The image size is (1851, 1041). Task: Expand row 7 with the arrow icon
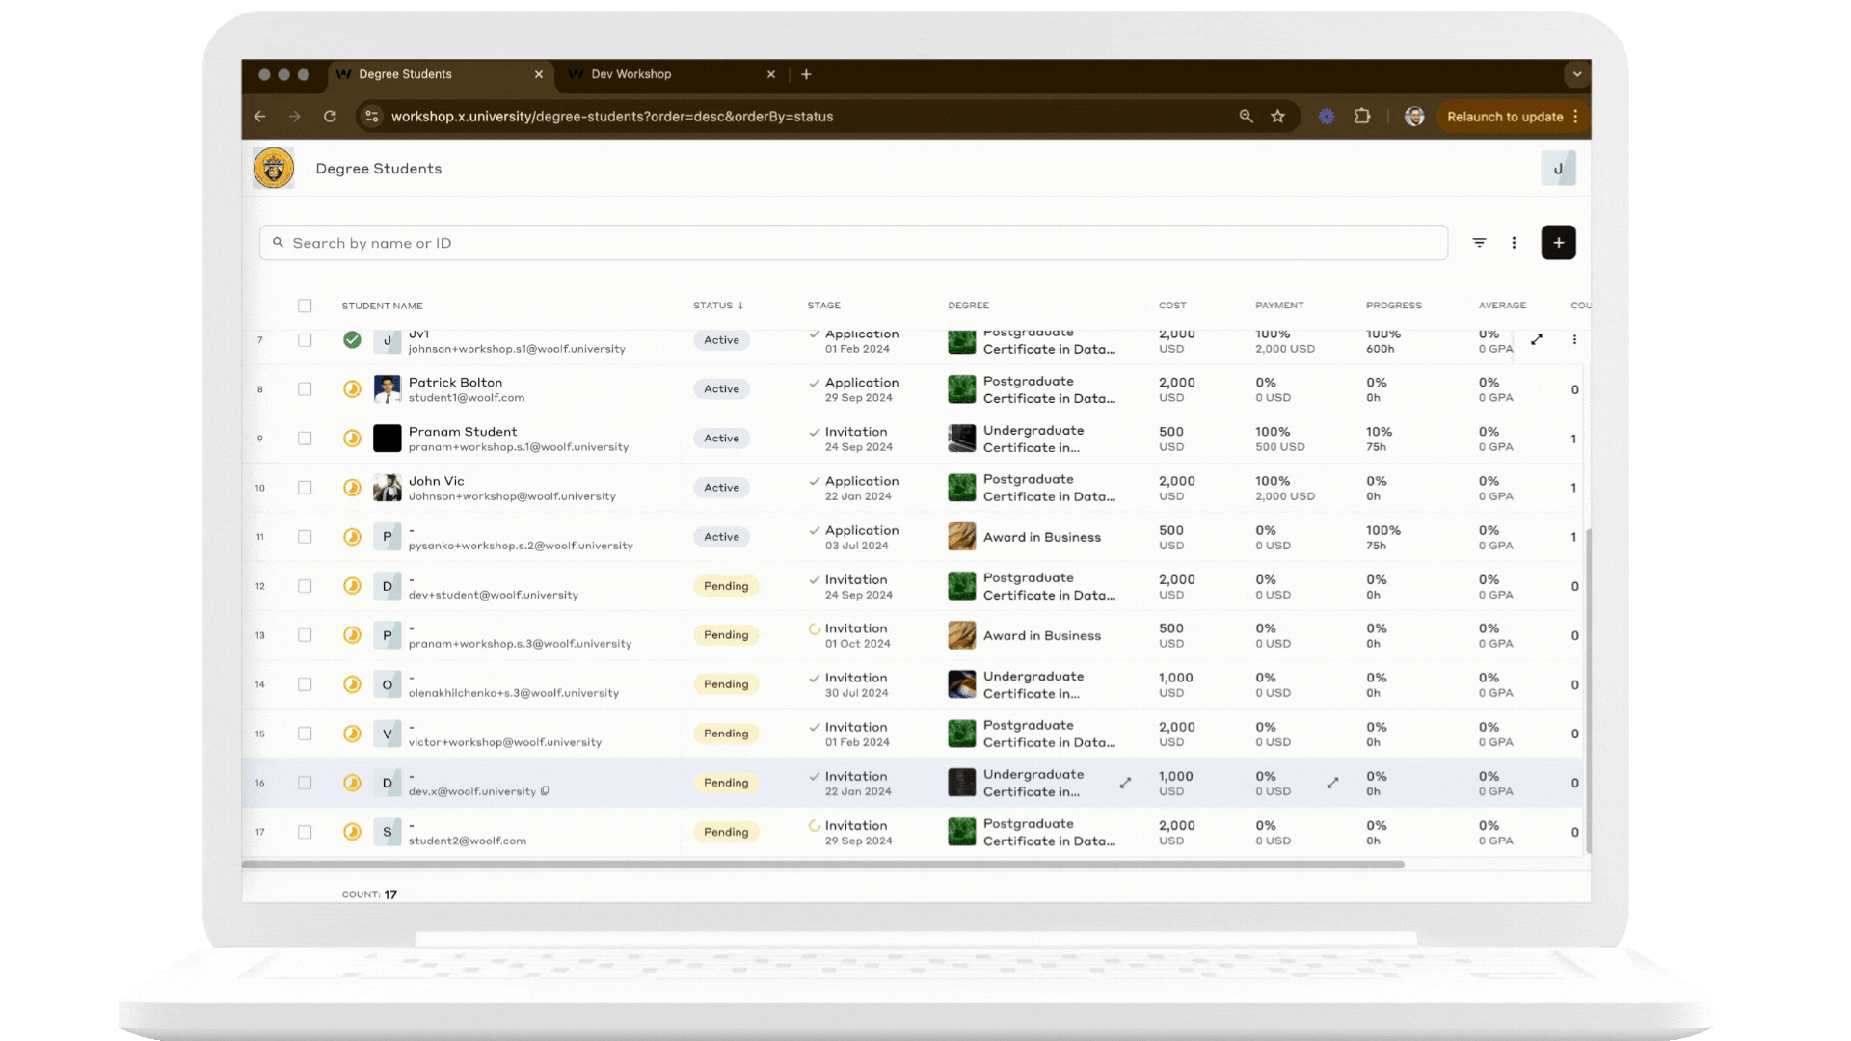click(x=1537, y=339)
